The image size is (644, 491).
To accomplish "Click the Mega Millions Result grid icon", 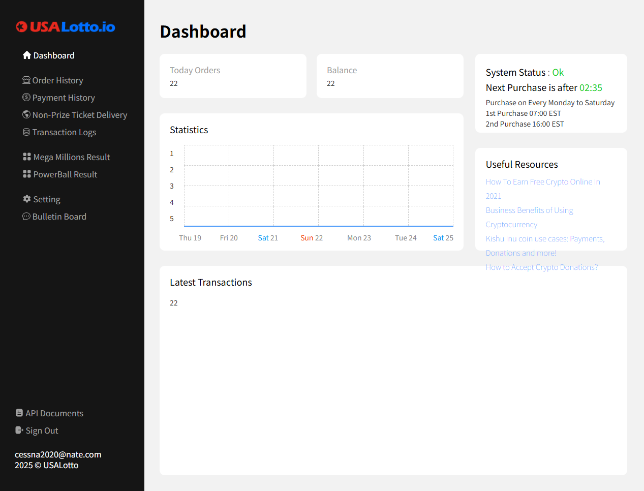I will point(27,157).
